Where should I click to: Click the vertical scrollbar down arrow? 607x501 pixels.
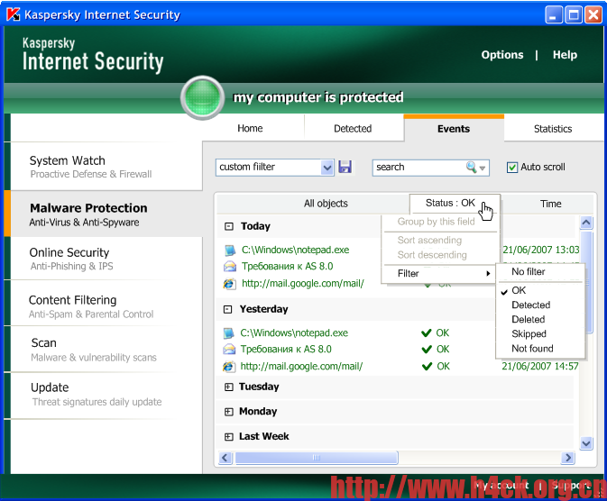(586, 443)
